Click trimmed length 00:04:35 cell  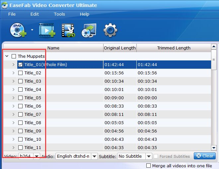click(147, 148)
